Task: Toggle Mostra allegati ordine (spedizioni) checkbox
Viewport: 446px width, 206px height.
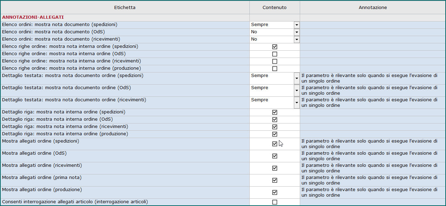Action: [275, 144]
